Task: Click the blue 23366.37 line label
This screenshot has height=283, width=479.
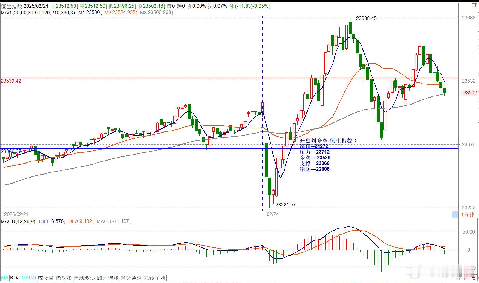Action: (x=11, y=151)
